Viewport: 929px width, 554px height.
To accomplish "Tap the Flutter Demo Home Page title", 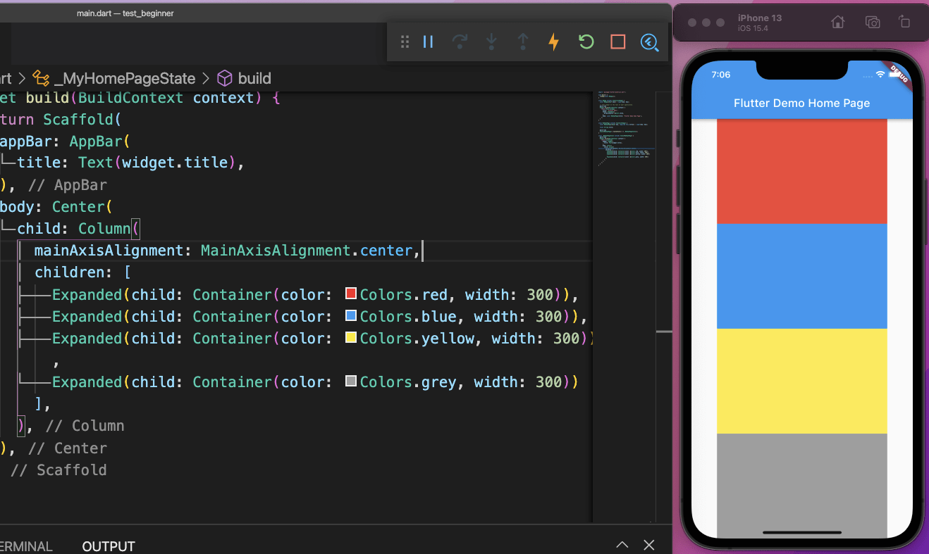I will 801,103.
